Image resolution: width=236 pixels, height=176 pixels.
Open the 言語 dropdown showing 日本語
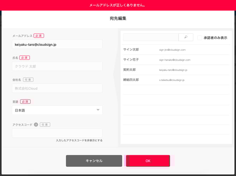(57, 110)
